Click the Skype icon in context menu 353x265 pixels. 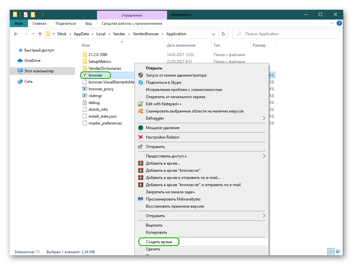[x=141, y=82]
